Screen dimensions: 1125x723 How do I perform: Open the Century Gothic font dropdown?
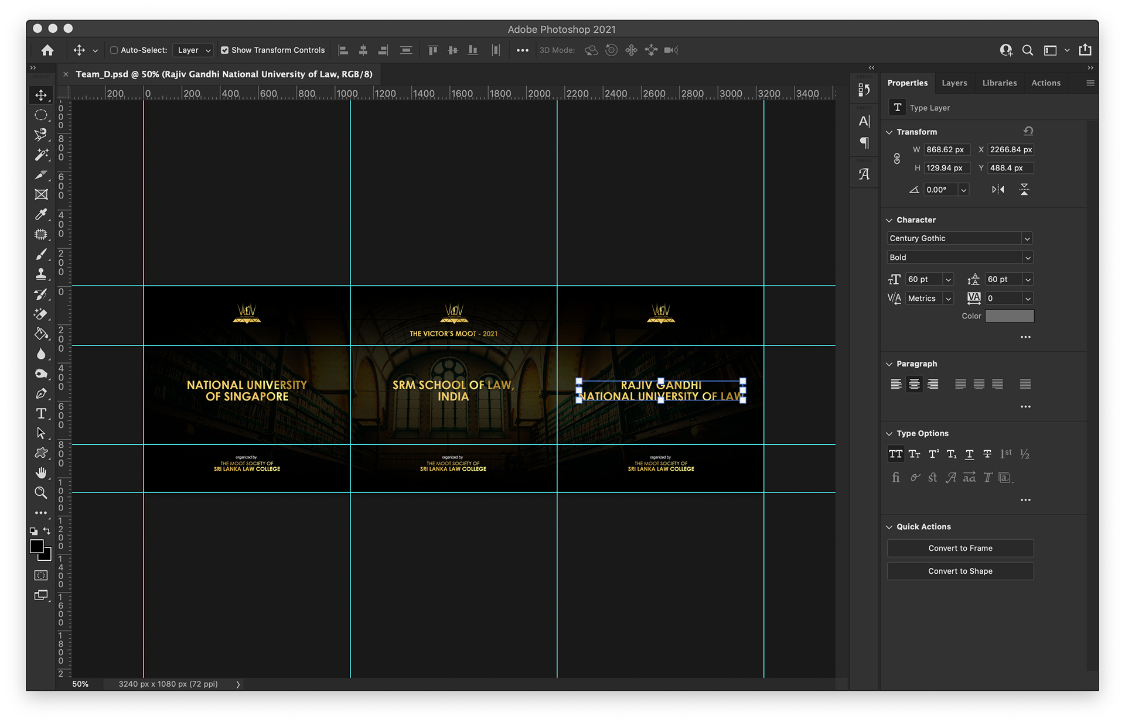pyautogui.click(x=1027, y=238)
